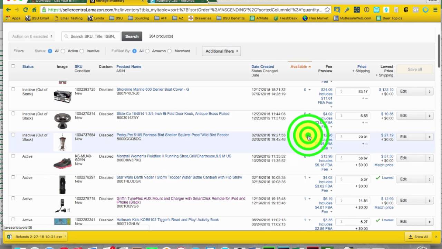Open the BSU Benefits bookmark folder
The height and width of the screenshot is (249, 442).
click(230, 18)
